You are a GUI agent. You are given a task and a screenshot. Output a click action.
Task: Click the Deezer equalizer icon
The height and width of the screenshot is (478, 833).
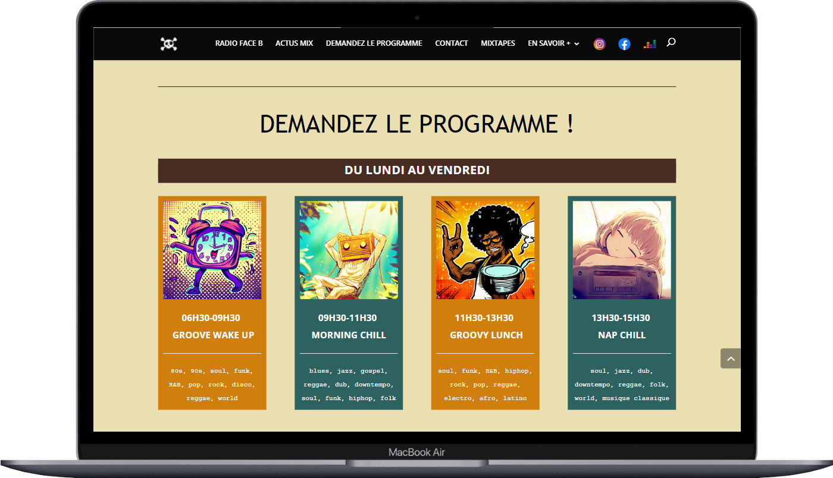click(649, 44)
